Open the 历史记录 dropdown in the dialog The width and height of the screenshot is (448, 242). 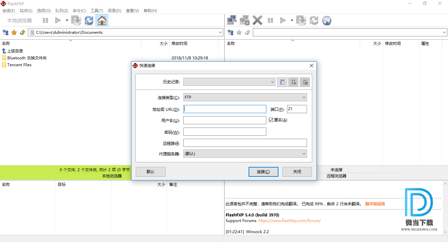[229, 82]
